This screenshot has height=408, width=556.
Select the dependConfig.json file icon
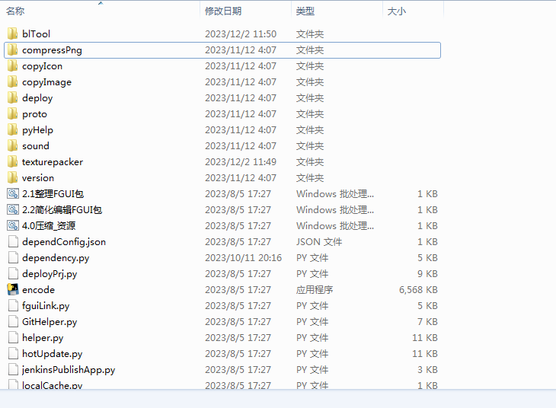tap(12, 242)
